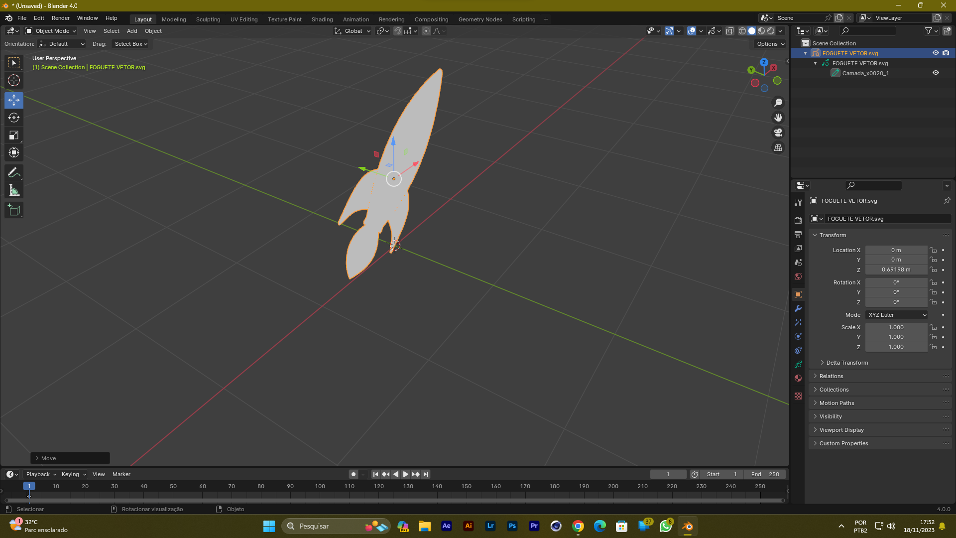Screen dimensions: 956x538
Task: Pick the Add Cube tool
Action: (14, 210)
